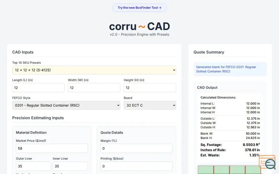This screenshot has width=279, height=174.
Task: Expand the Top 10 SKU Presets dropdown
Action: click(94, 70)
